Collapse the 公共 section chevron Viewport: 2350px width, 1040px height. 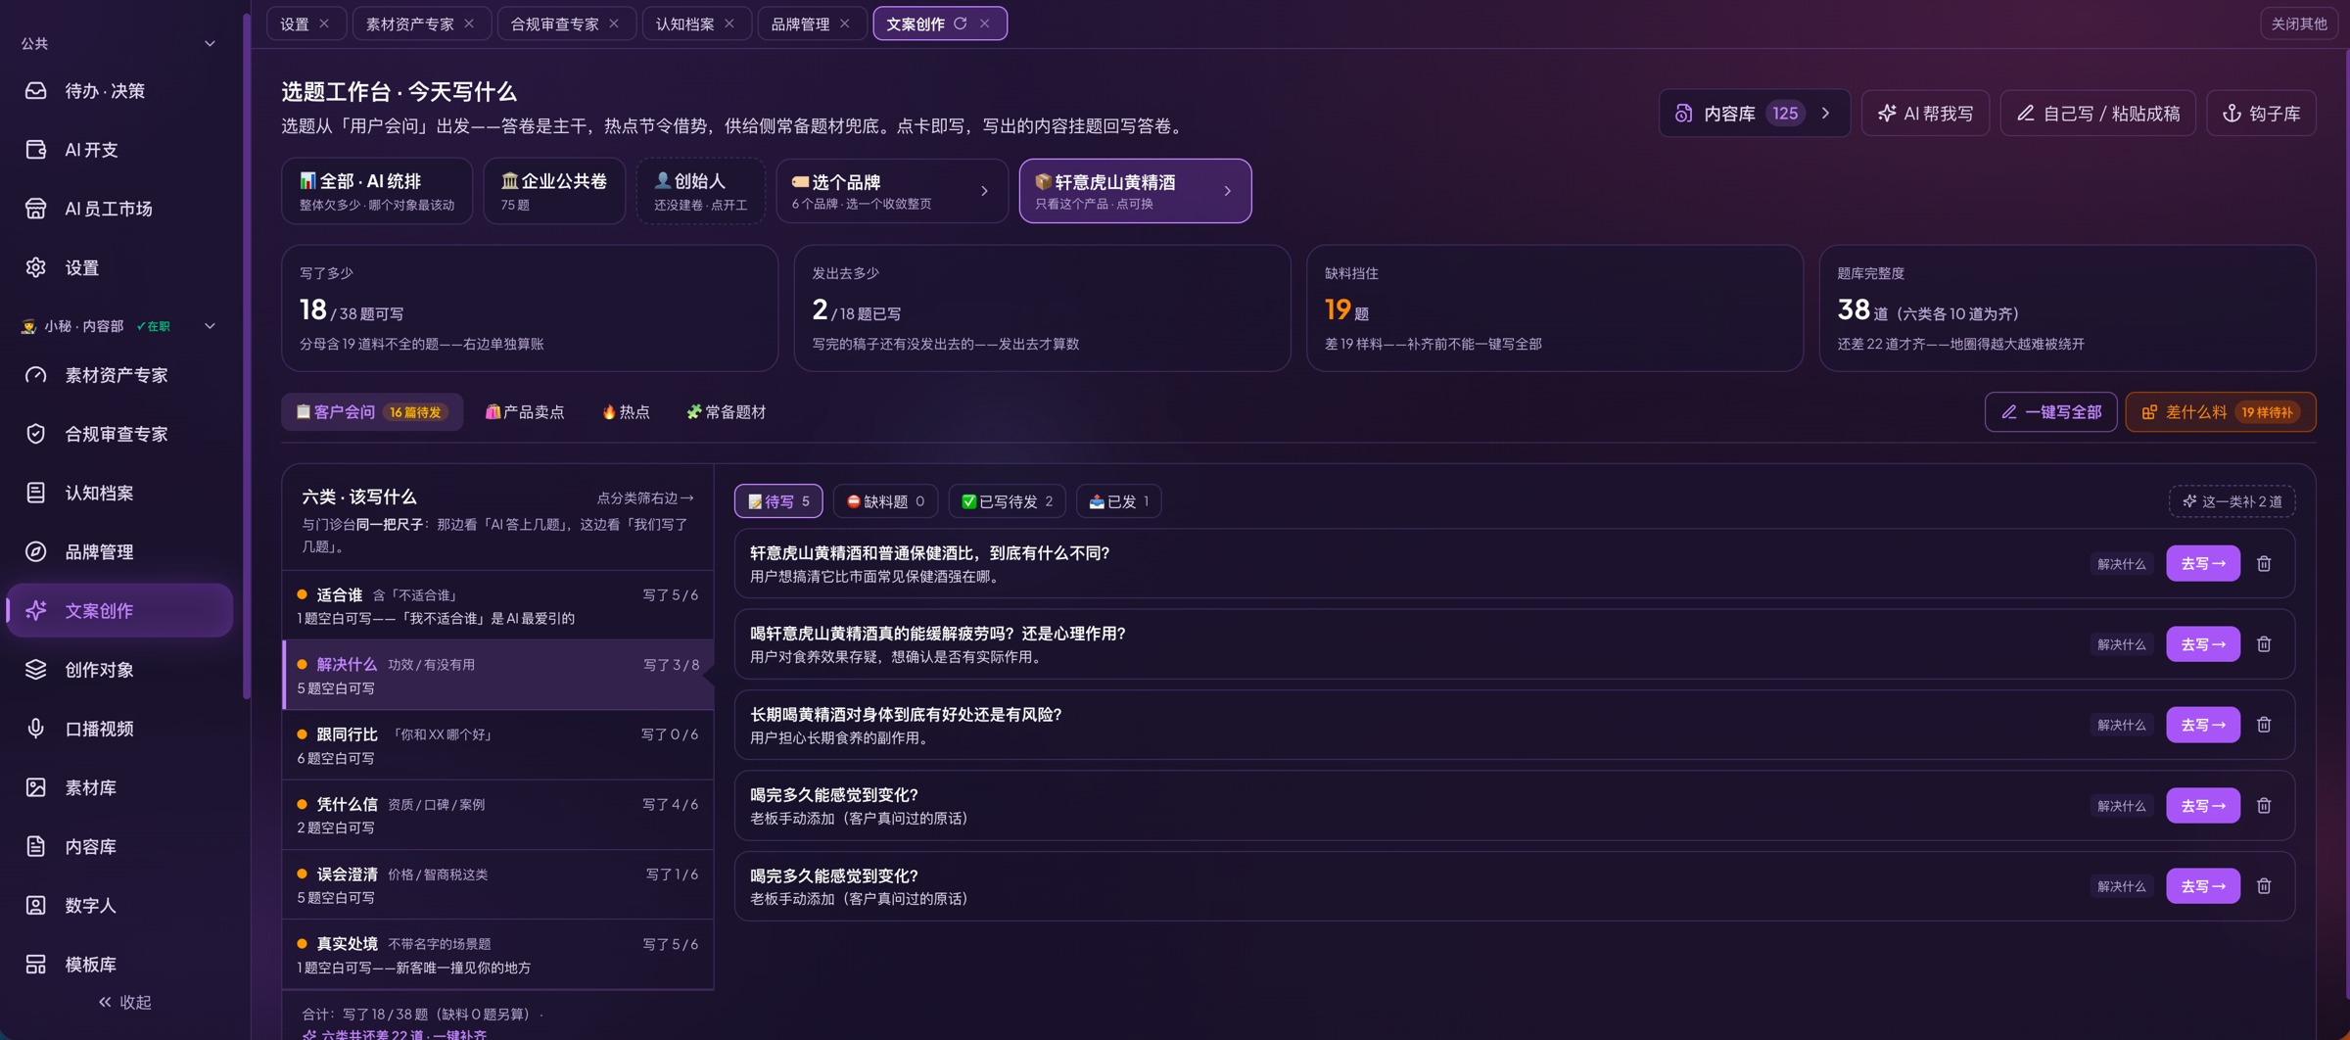210,43
